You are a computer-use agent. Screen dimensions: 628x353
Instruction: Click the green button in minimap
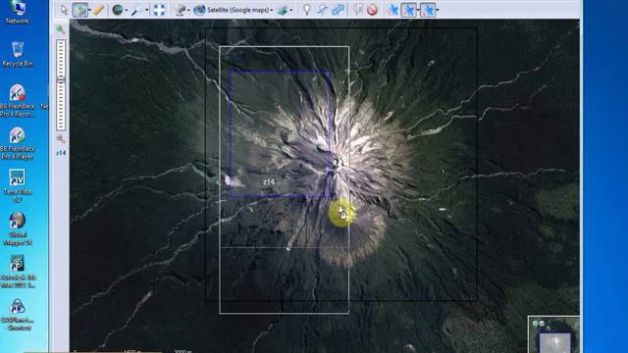[x=535, y=323]
